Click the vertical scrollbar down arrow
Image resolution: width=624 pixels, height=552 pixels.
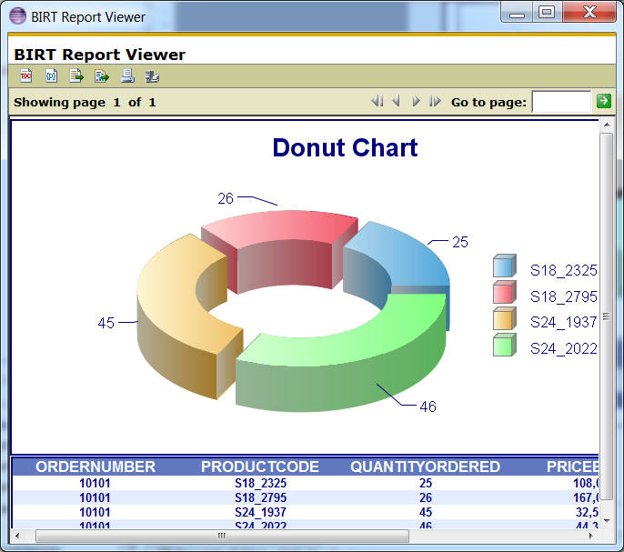pyautogui.click(x=607, y=518)
